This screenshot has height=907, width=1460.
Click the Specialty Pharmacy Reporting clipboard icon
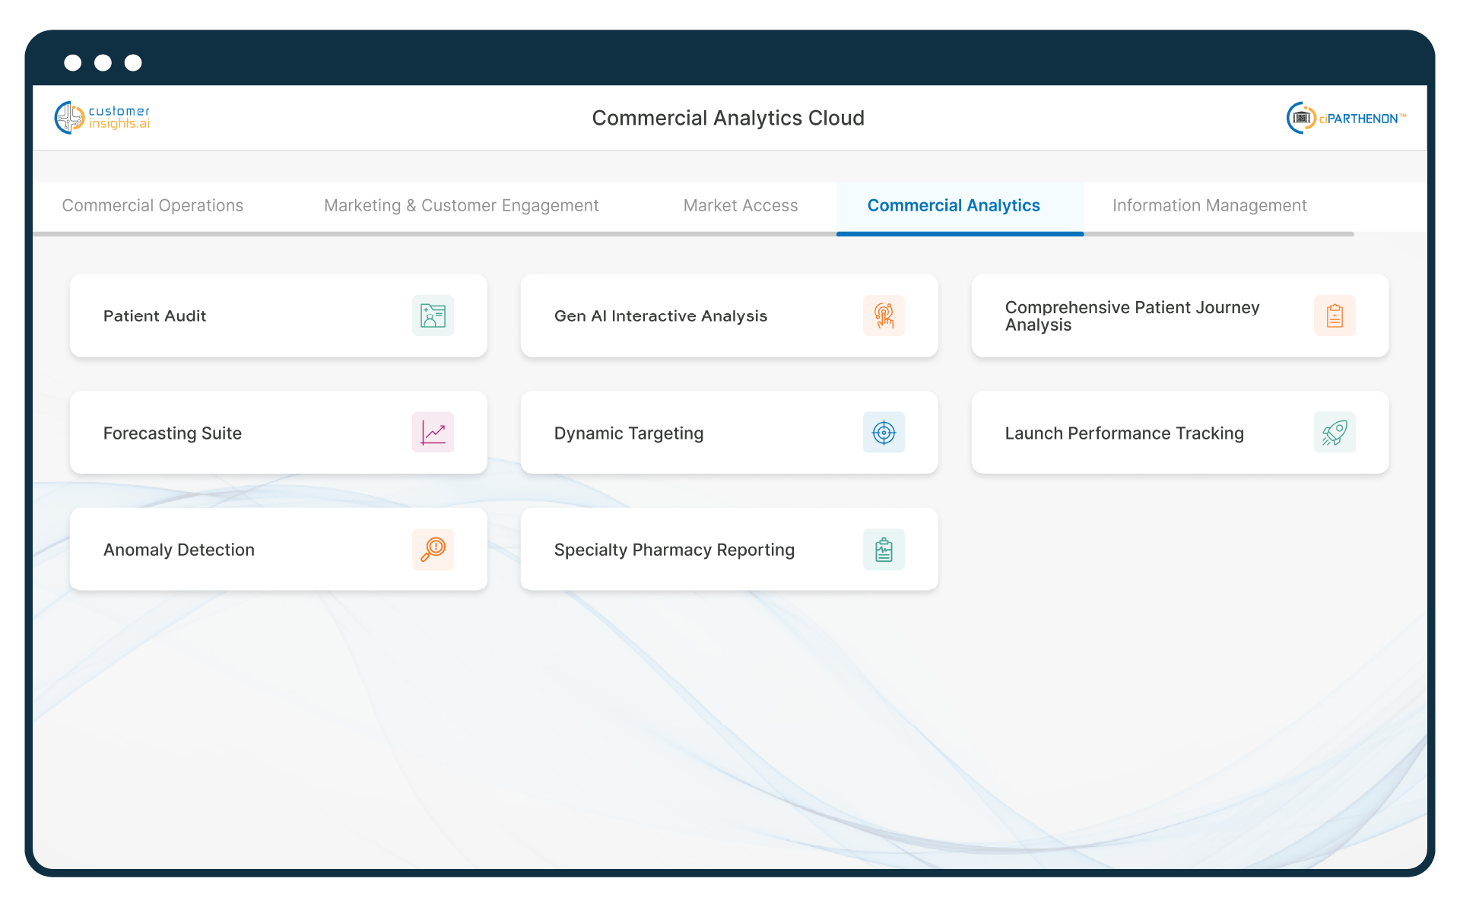(883, 549)
